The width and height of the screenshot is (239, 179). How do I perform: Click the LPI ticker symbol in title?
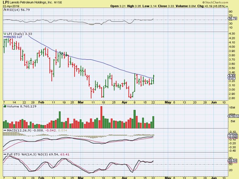coord(5,2)
